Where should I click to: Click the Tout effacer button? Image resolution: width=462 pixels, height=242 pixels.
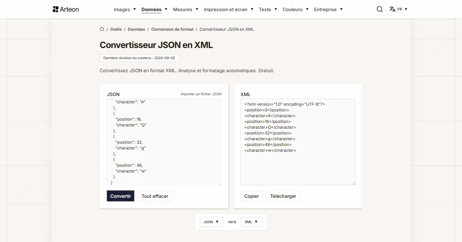(x=155, y=196)
